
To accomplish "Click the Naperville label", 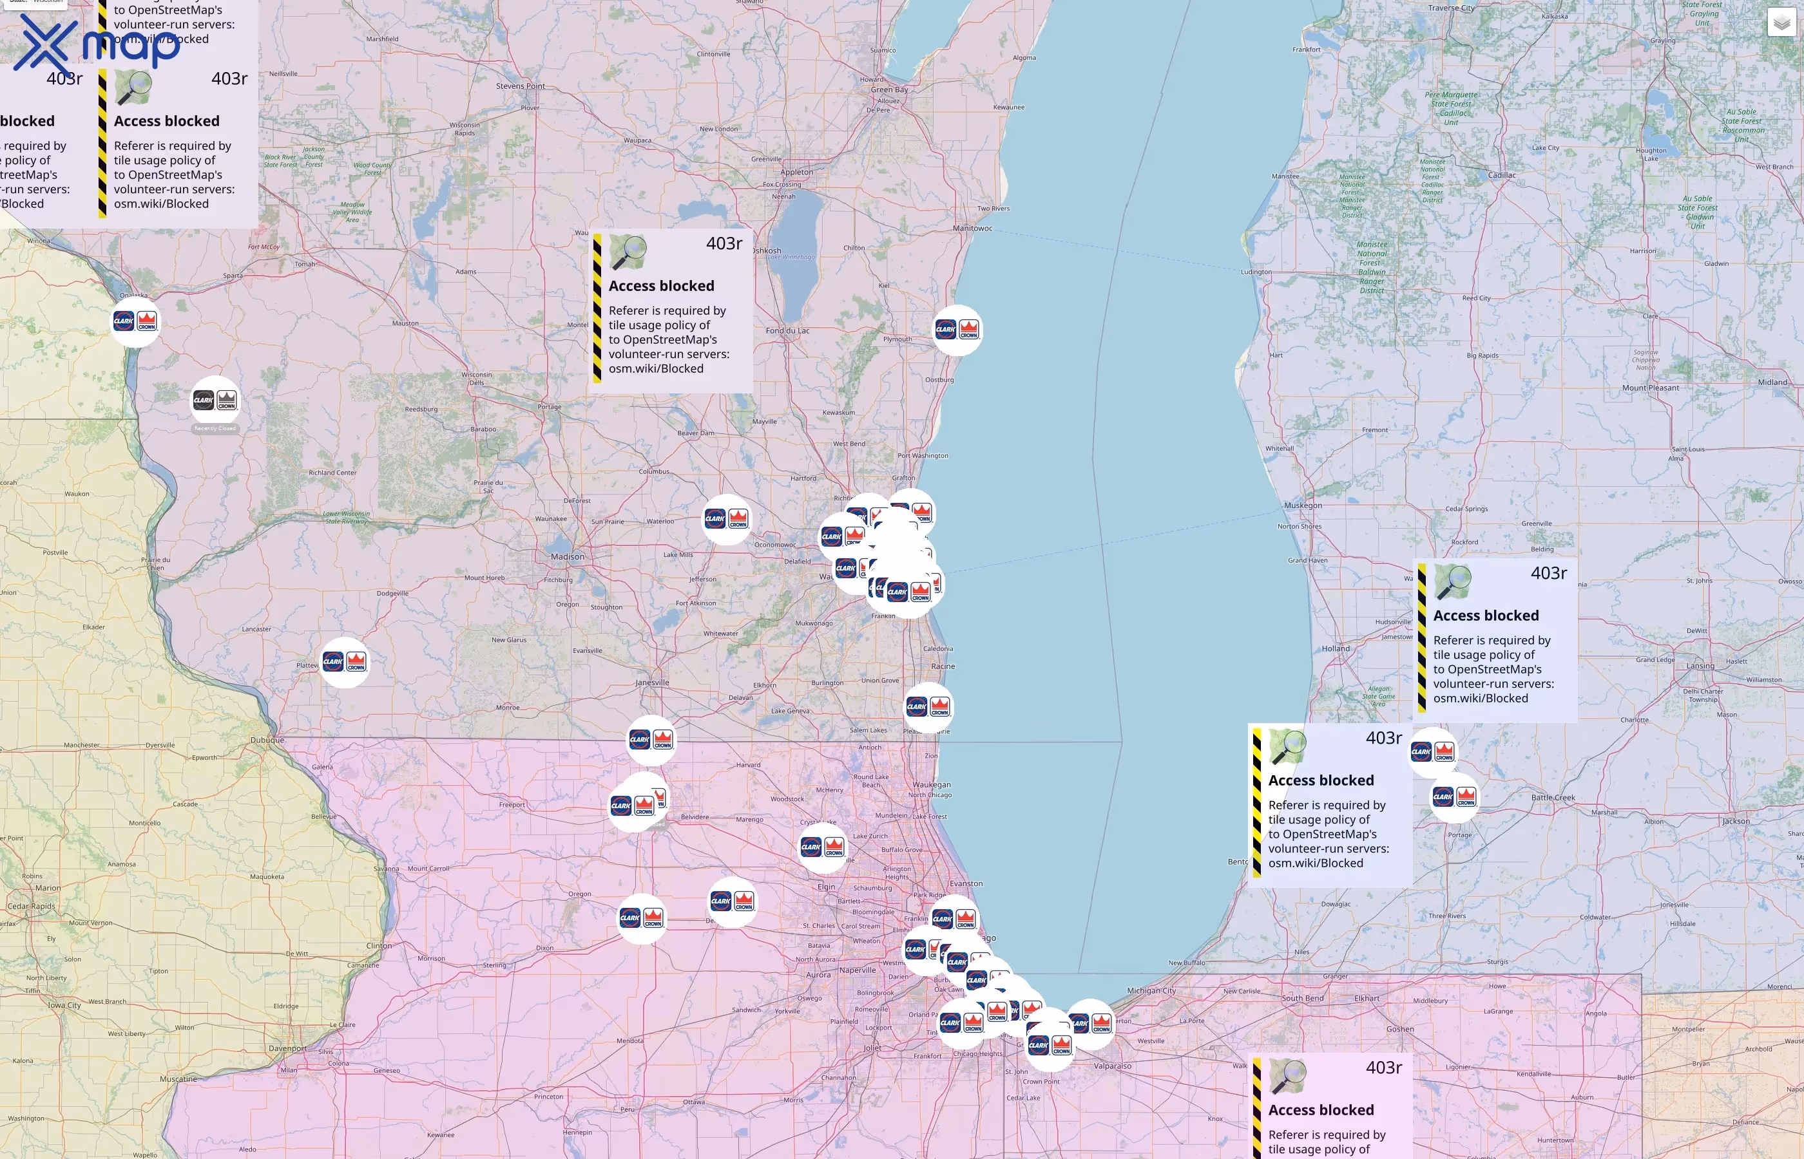I will coord(858,970).
